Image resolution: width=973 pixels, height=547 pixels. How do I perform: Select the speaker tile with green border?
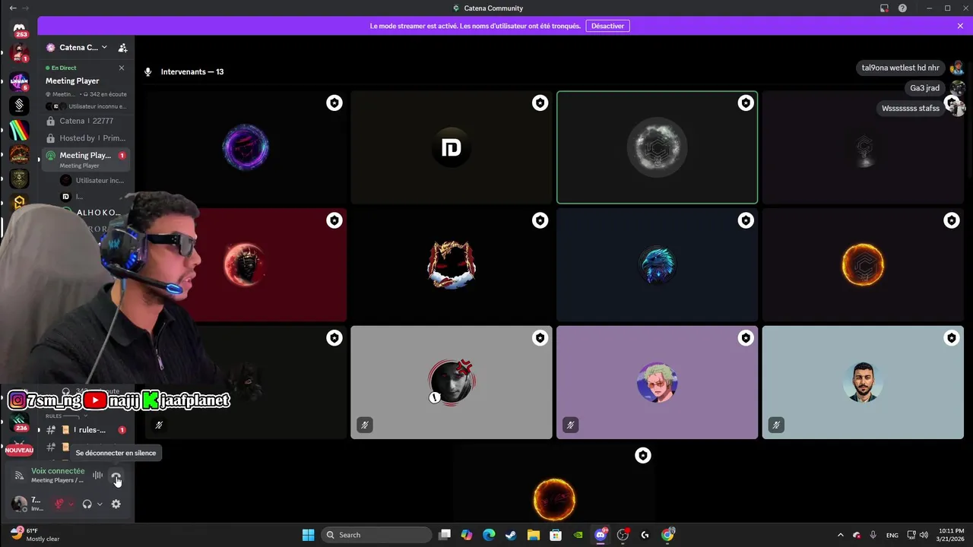click(657, 148)
